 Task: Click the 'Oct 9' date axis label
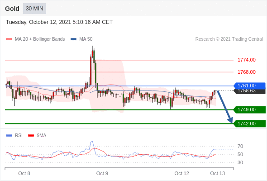102,173
